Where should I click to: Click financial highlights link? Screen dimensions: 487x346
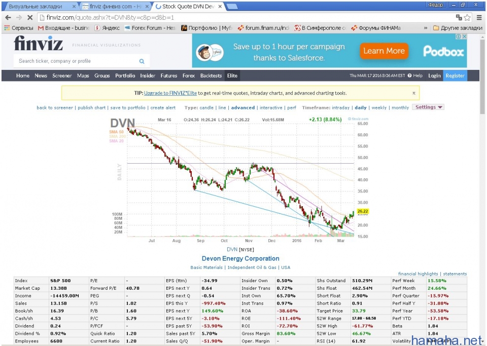pos(418,274)
